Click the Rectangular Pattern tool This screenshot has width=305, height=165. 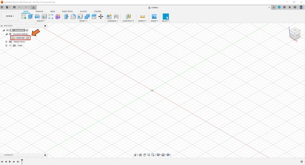(x=51, y=17)
